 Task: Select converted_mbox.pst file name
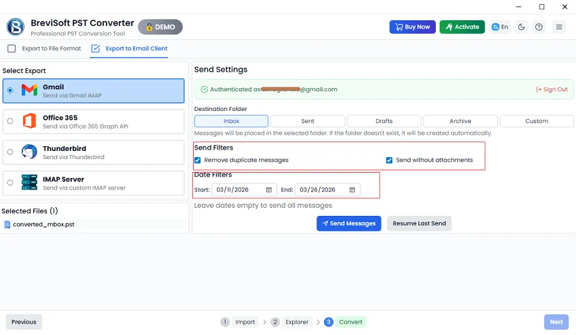44,225
